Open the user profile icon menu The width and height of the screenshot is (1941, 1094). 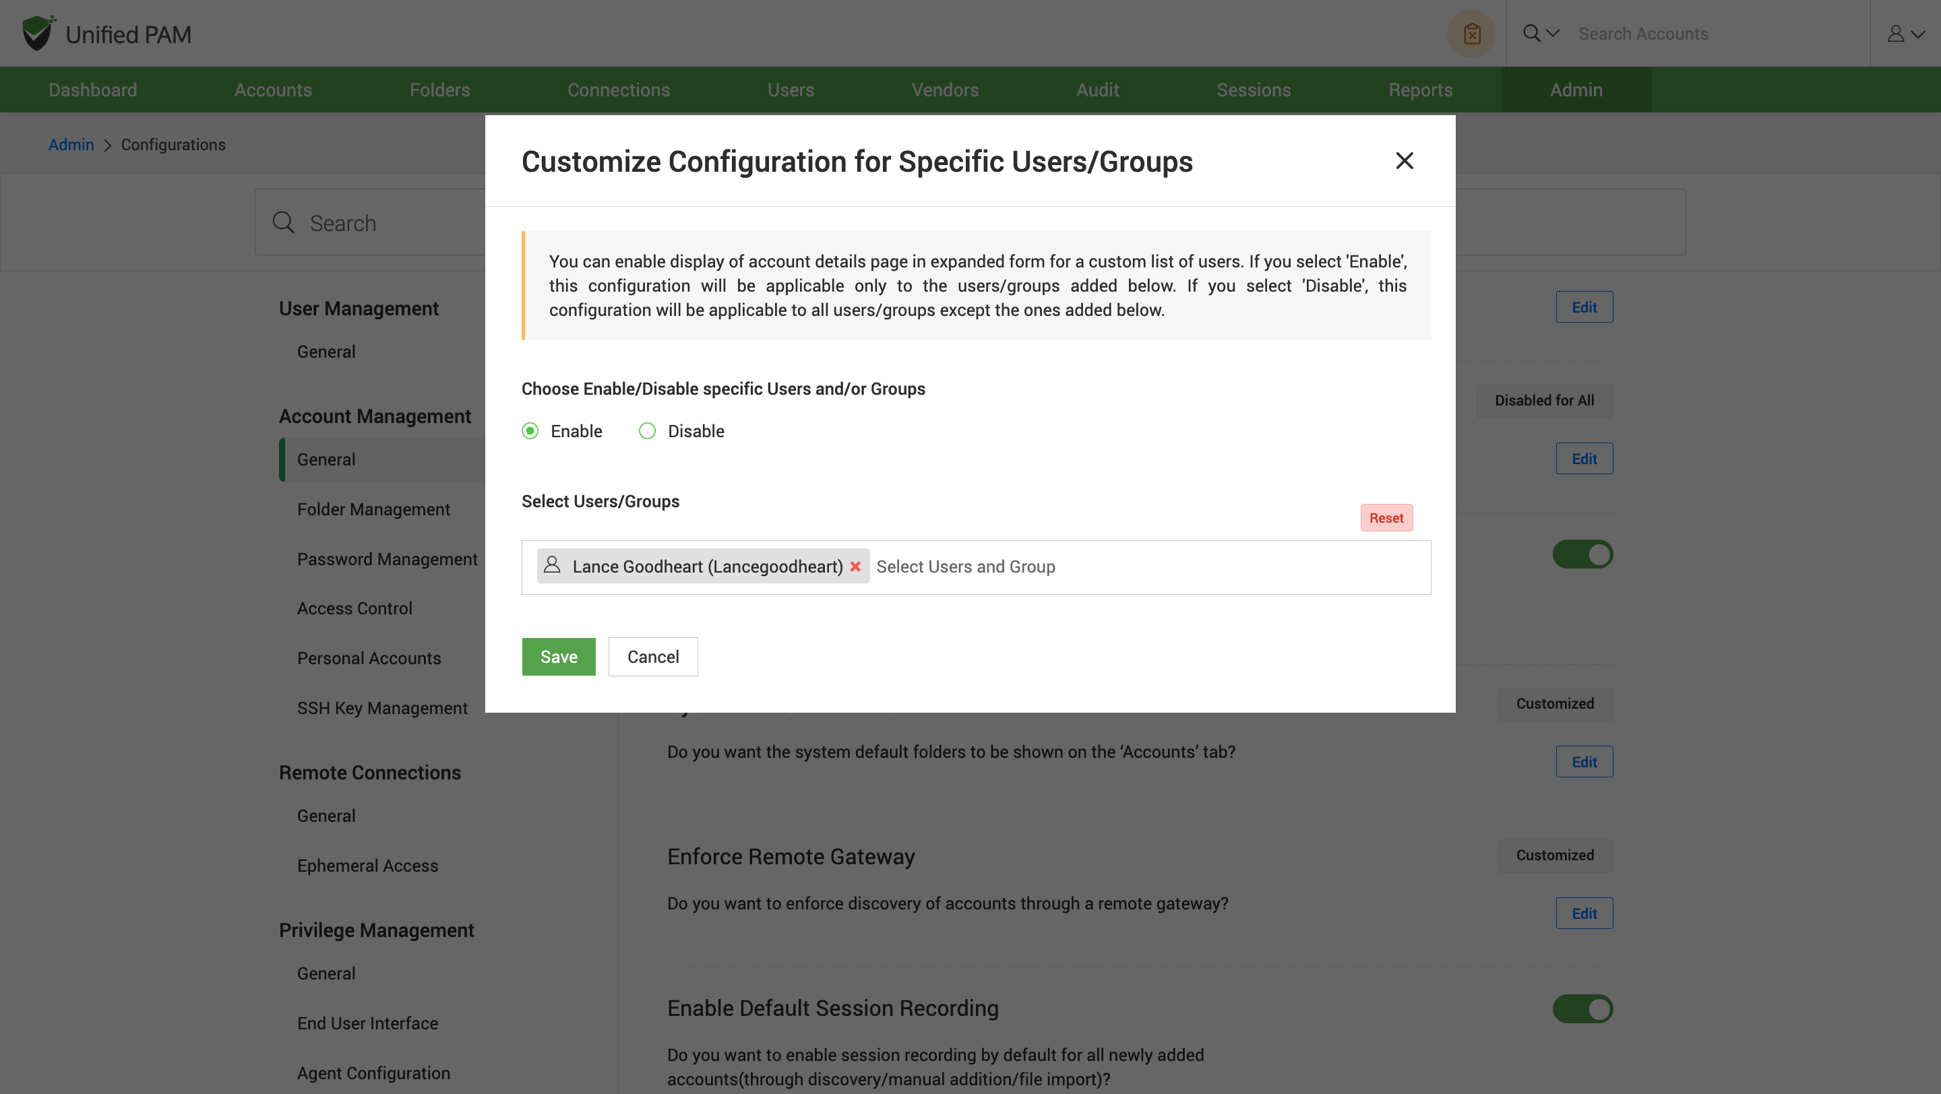point(1896,34)
